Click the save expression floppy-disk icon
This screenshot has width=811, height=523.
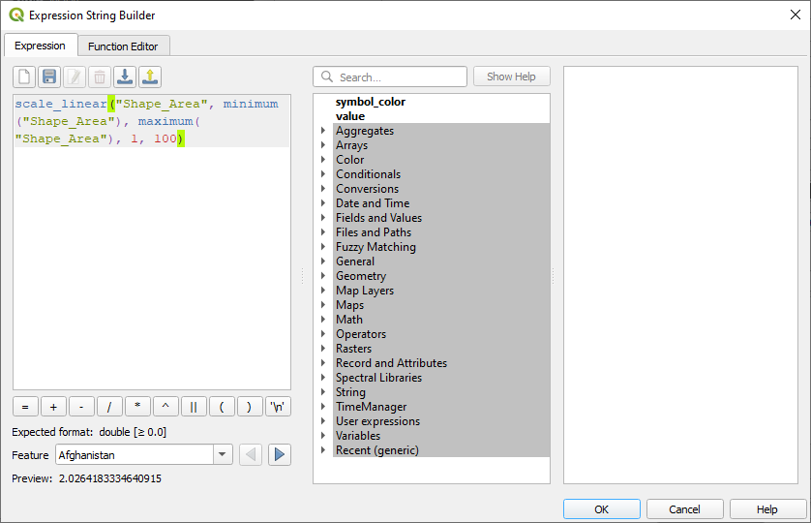(49, 77)
